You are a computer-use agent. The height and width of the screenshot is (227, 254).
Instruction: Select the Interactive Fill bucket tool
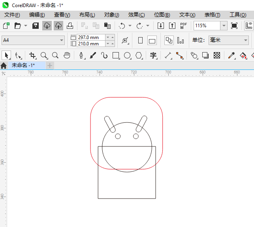point(243,55)
